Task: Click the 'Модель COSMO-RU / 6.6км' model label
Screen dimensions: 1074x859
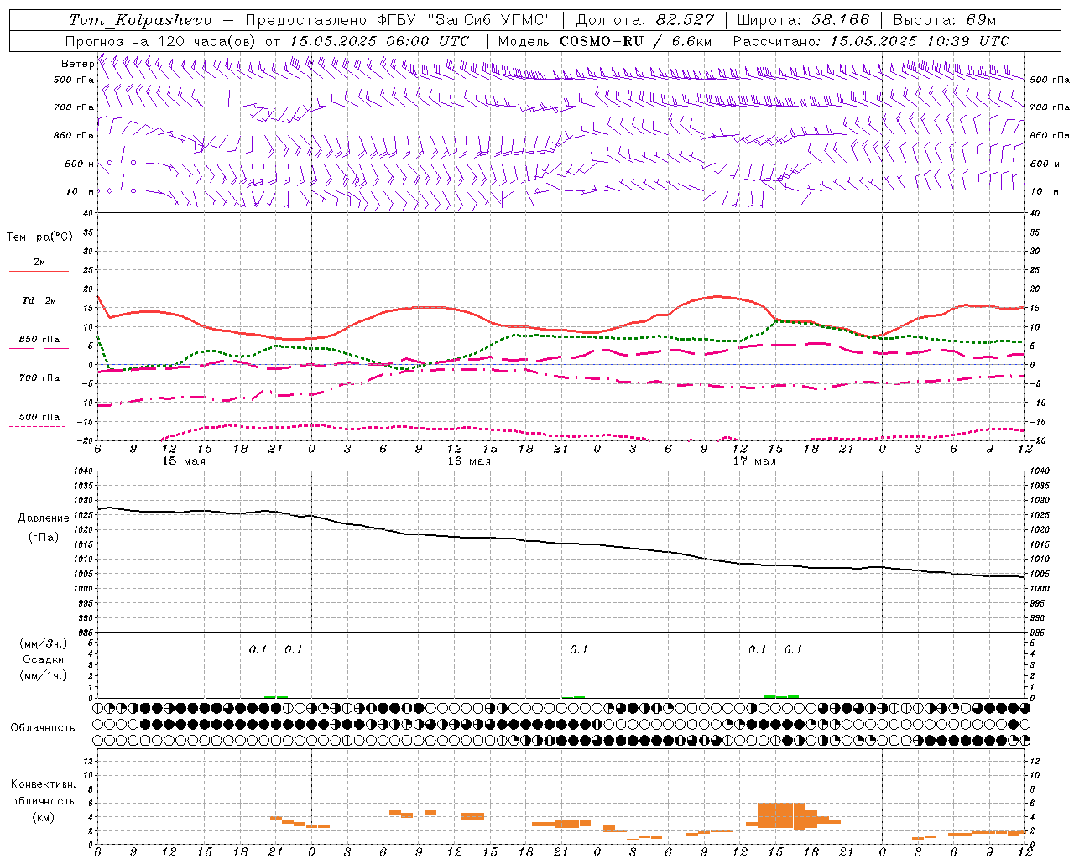Action: [605, 41]
